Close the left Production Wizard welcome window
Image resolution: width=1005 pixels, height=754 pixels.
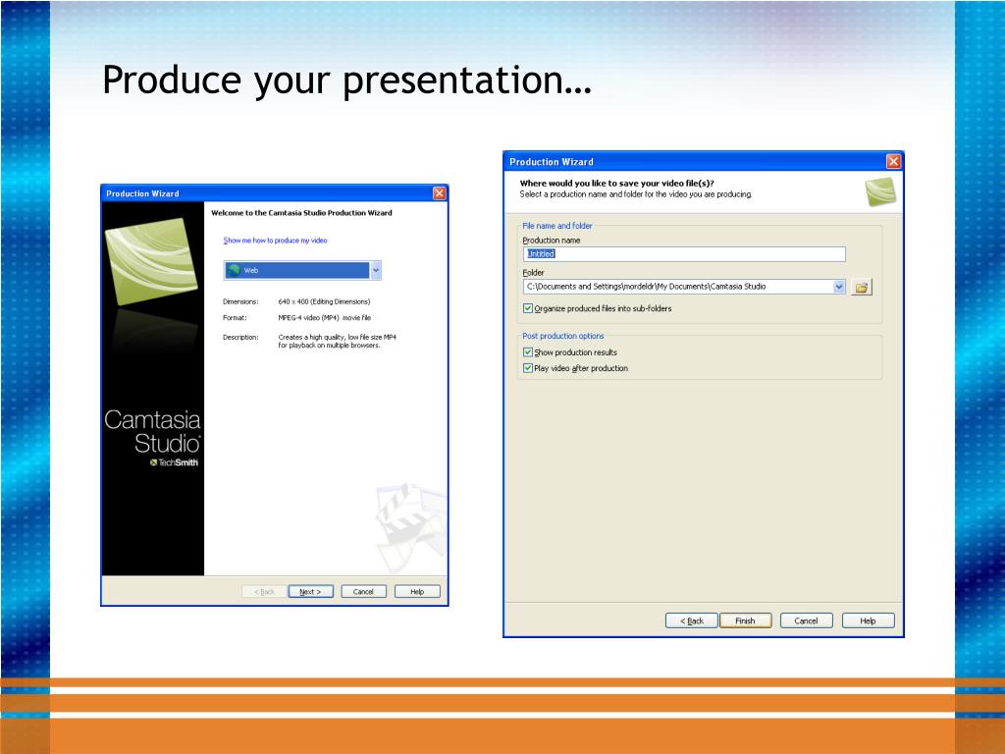[439, 193]
